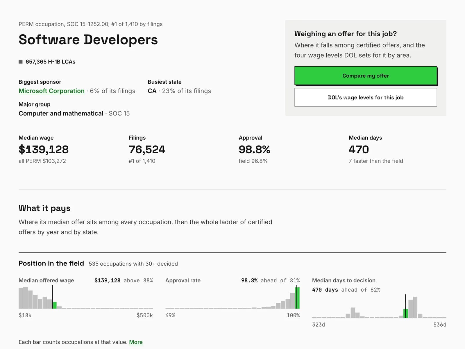The image size is (465, 349).
Task: Click 535 occupations with 30+ decided
Action: coord(133,264)
